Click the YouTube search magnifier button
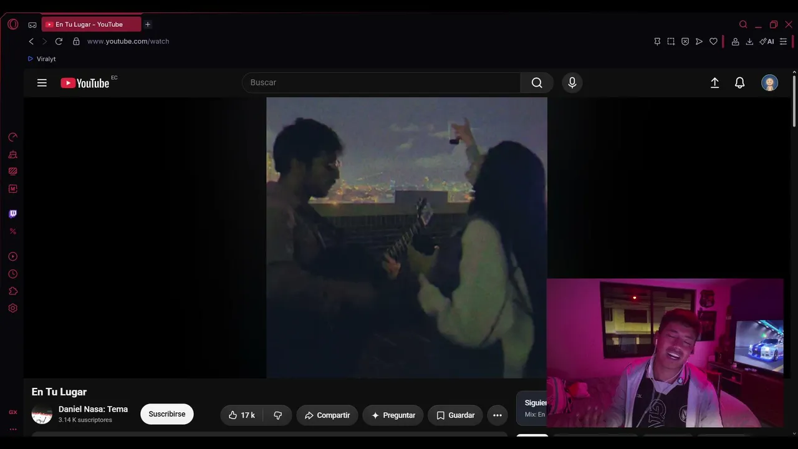798x449 pixels. click(x=537, y=82)
